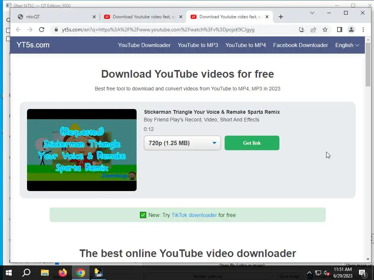Click the green Get link button
Screen dimensions: 374x280
[x=252, y=143]
